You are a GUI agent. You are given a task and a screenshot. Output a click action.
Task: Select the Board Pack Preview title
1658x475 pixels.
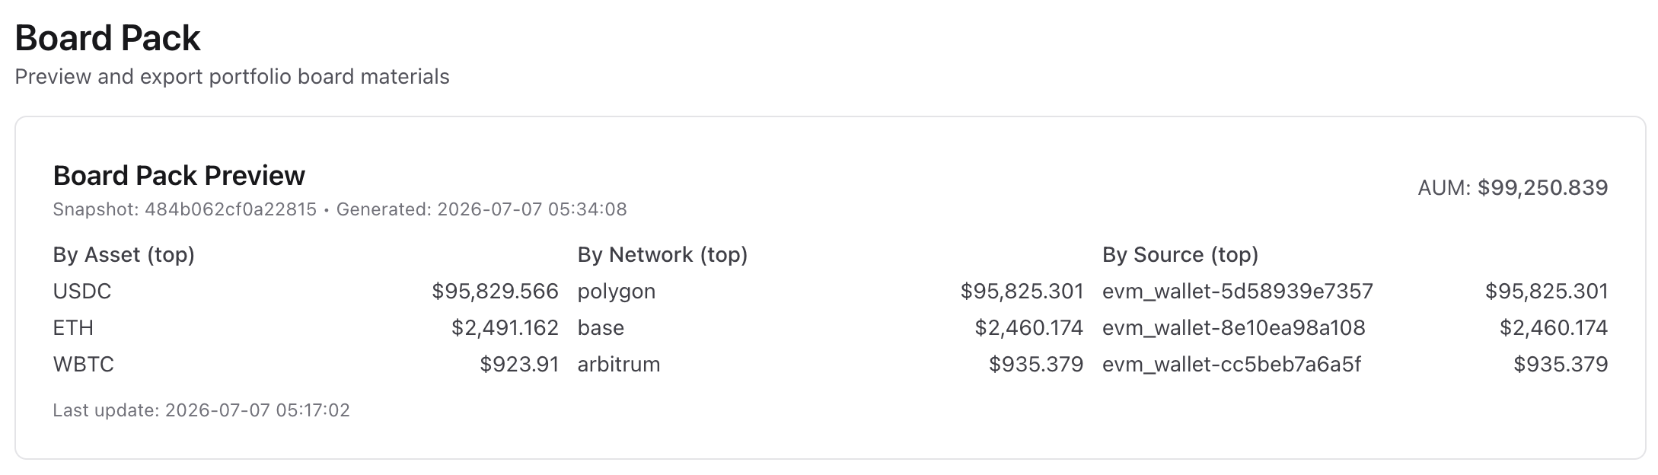(179, 176)
